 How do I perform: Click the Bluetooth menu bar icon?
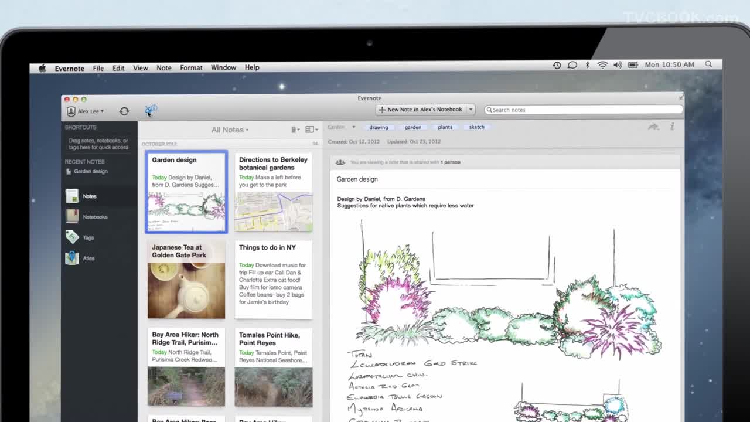tap(588, 65)
